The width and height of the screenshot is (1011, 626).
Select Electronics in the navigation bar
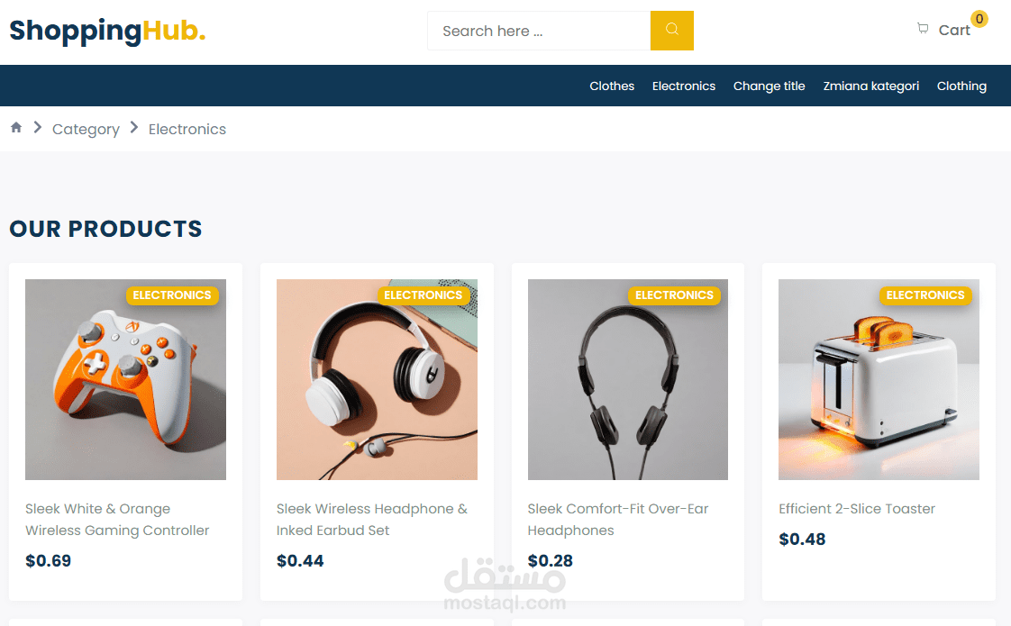pyautogui.click(x=683, y=86)
